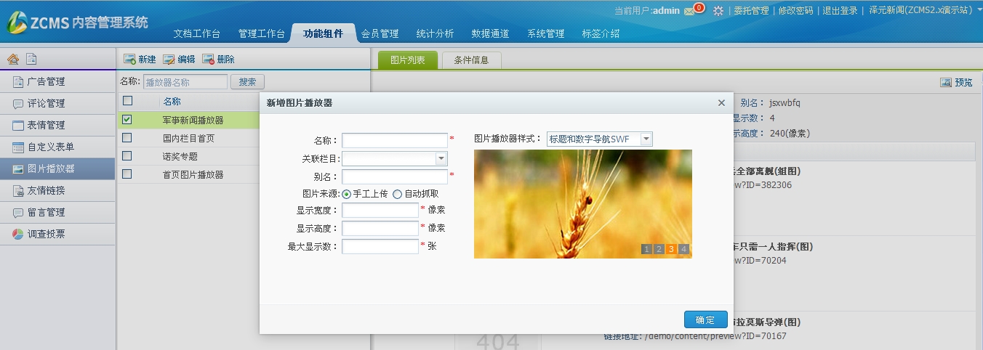Click the 预览 preview icon
The width and height of the screenshot is (983, 350).
946,83
